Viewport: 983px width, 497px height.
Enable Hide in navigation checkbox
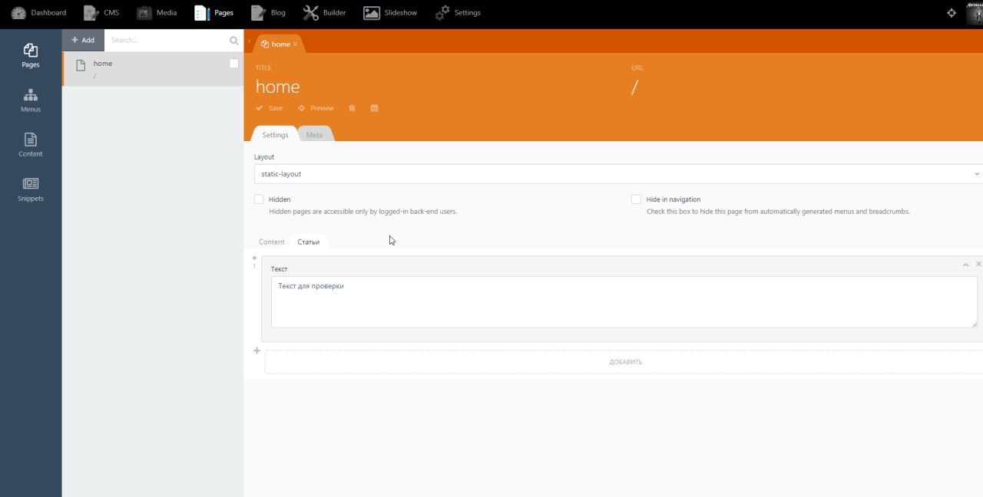coord(636,199)
